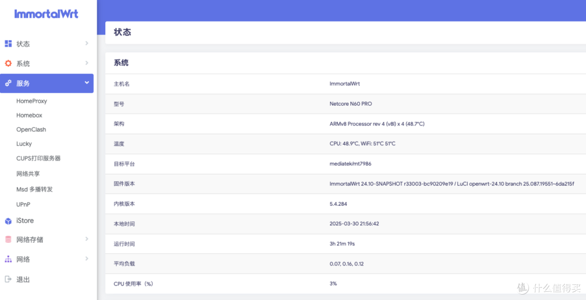This screenshot has width=586, height=300.
Task: Open Msd 多播转发 page
Action: [34, 190]
